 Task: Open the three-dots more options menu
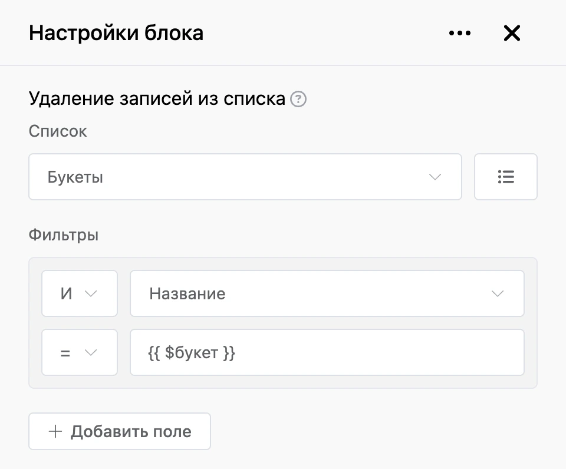[459, 33]
